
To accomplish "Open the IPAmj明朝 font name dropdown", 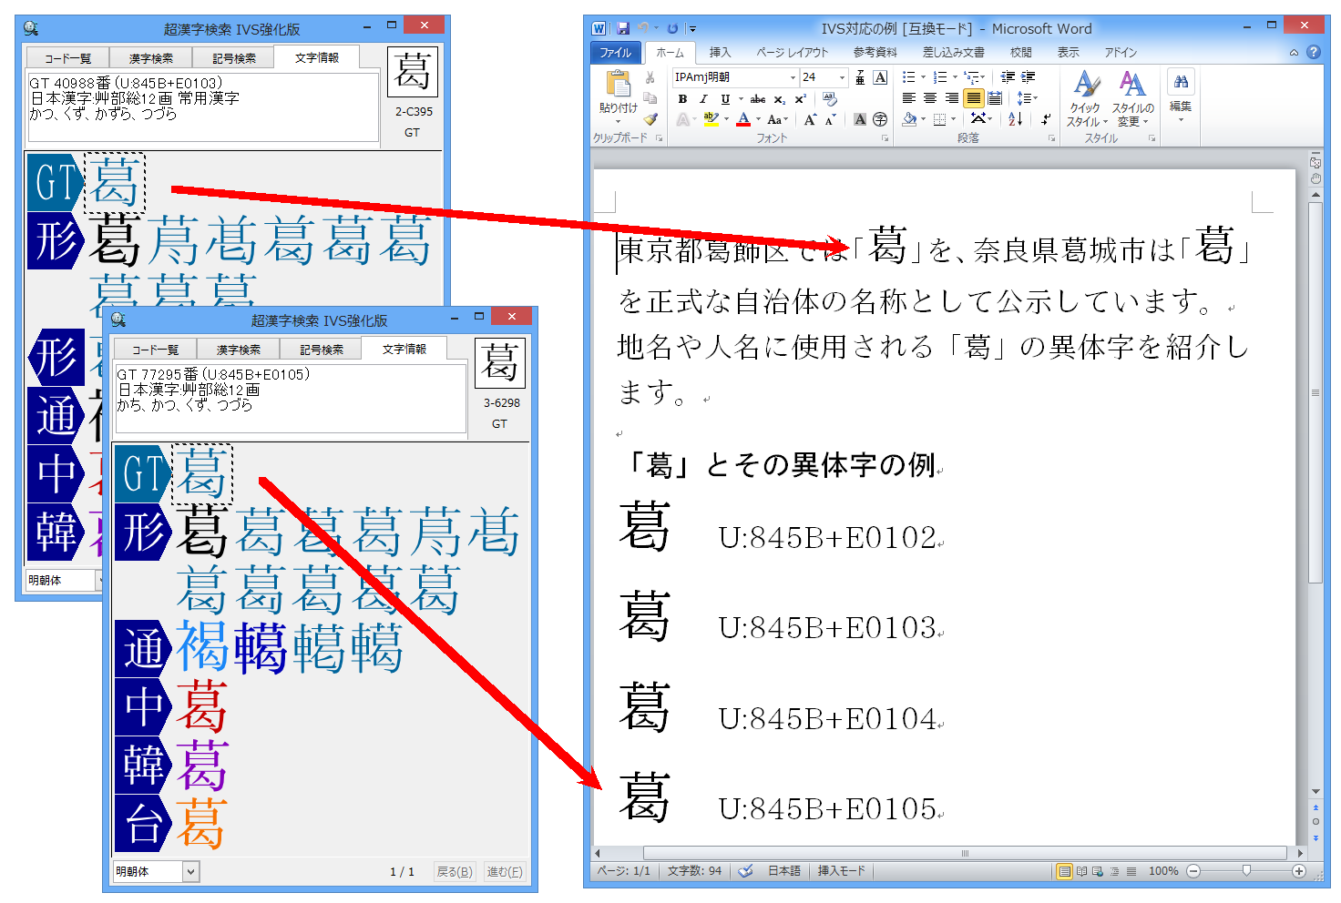I will coord(793,77).
